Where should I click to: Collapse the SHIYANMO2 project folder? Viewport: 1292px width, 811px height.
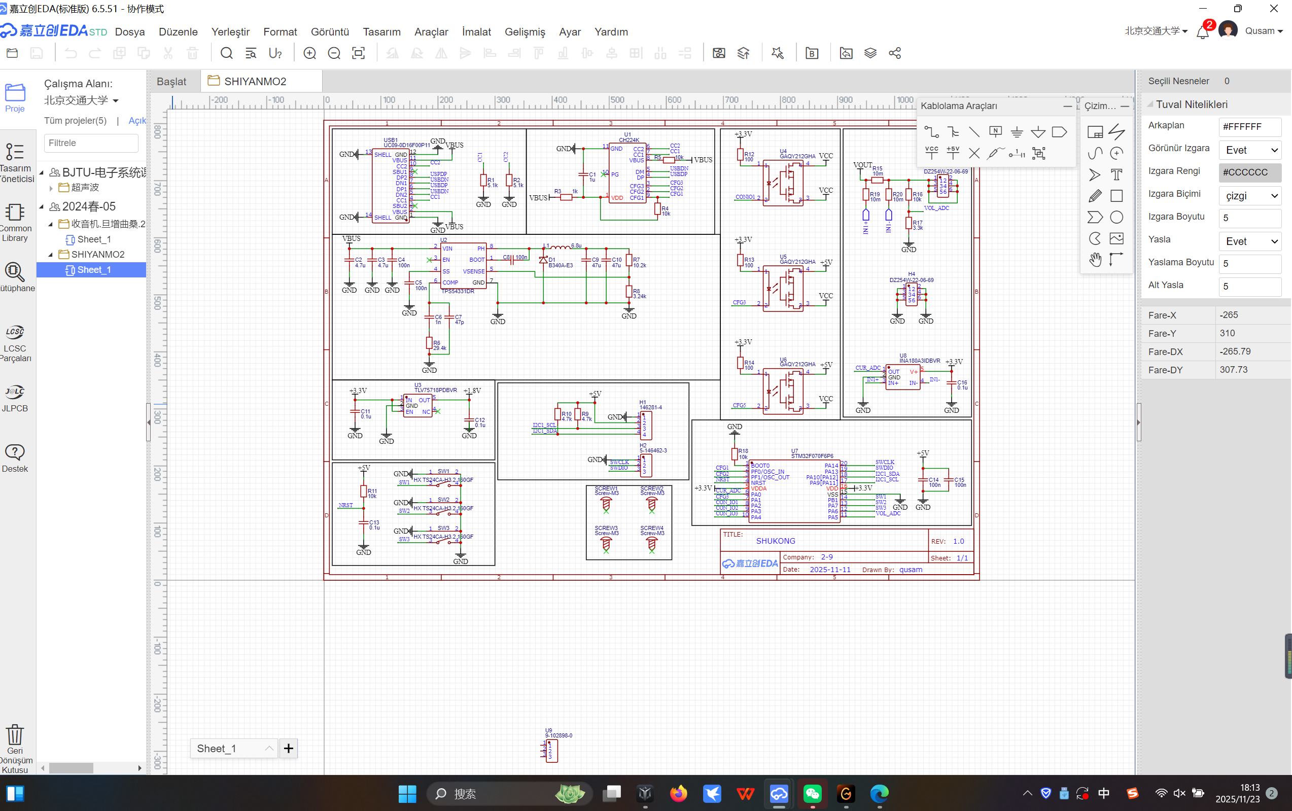(x=51, y=255)
